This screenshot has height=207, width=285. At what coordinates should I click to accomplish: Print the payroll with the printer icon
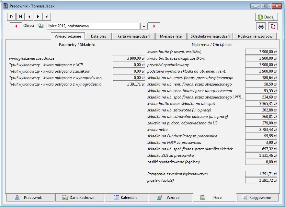click(x=261, y=27)
